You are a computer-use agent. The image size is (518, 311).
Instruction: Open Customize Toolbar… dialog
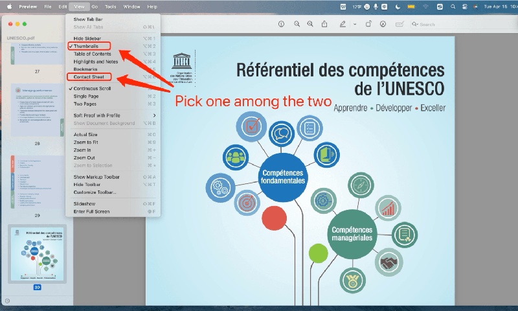coord(113,192)
